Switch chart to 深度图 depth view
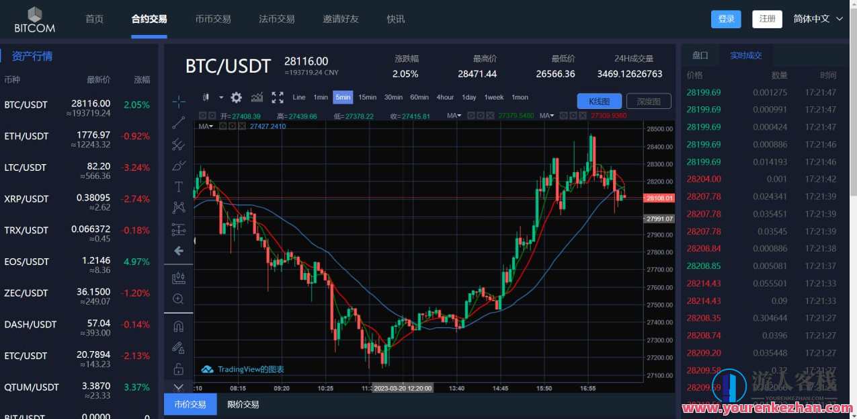The image size is (857, 419). tap(648, 101)
